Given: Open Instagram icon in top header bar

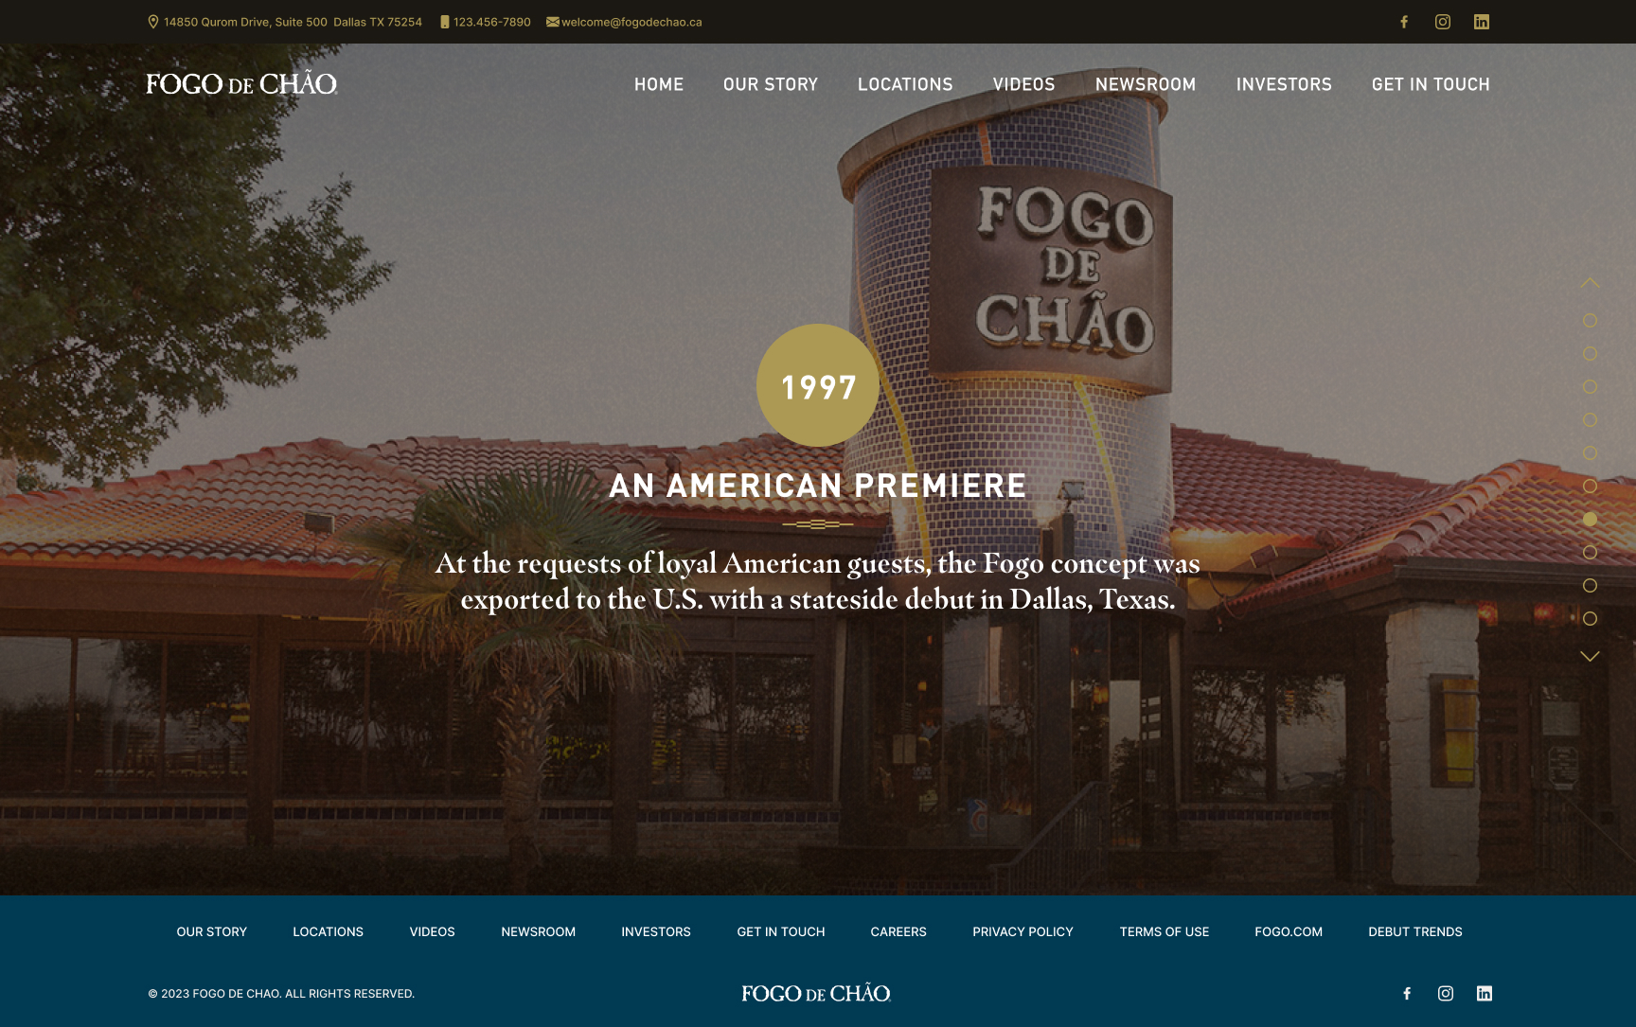Looking at the screenshot, I should [x=1443, y=22].
